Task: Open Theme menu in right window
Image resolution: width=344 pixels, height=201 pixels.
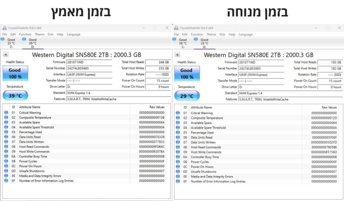Action: 211,34
